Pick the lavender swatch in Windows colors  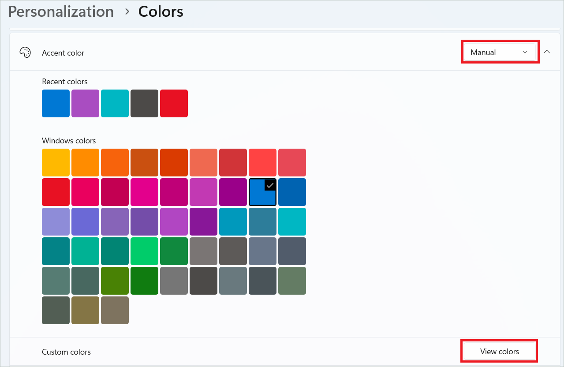[56, 221]
